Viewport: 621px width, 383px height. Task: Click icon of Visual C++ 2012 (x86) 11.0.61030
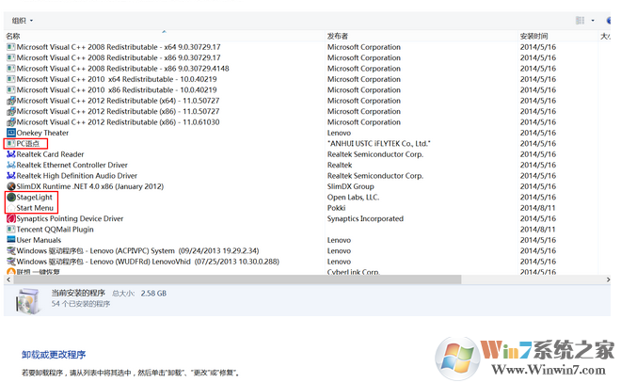[x=11, y=121]
